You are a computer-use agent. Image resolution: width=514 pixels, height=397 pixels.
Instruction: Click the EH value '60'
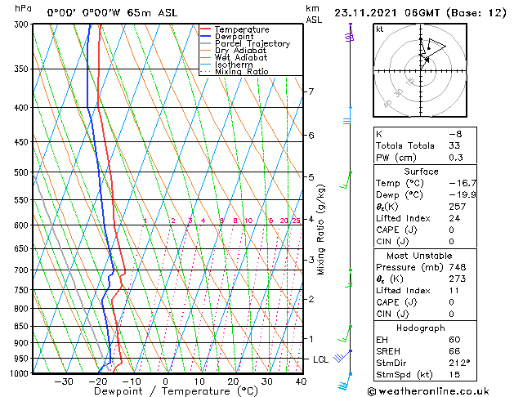pyautogui.click(x=454, y=340)
